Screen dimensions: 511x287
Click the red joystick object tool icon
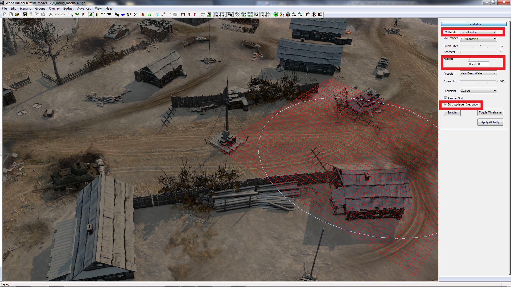[x=143, y=14]
